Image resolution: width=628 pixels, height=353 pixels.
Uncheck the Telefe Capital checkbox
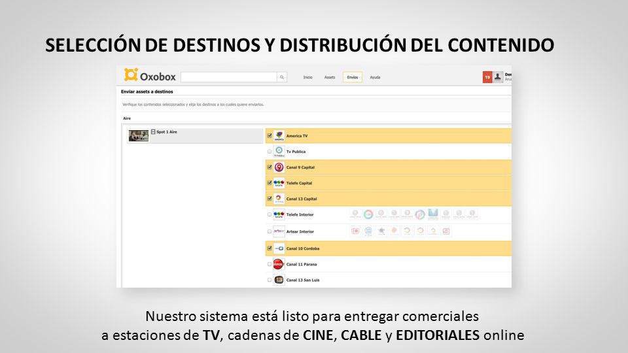pos(270,183)
